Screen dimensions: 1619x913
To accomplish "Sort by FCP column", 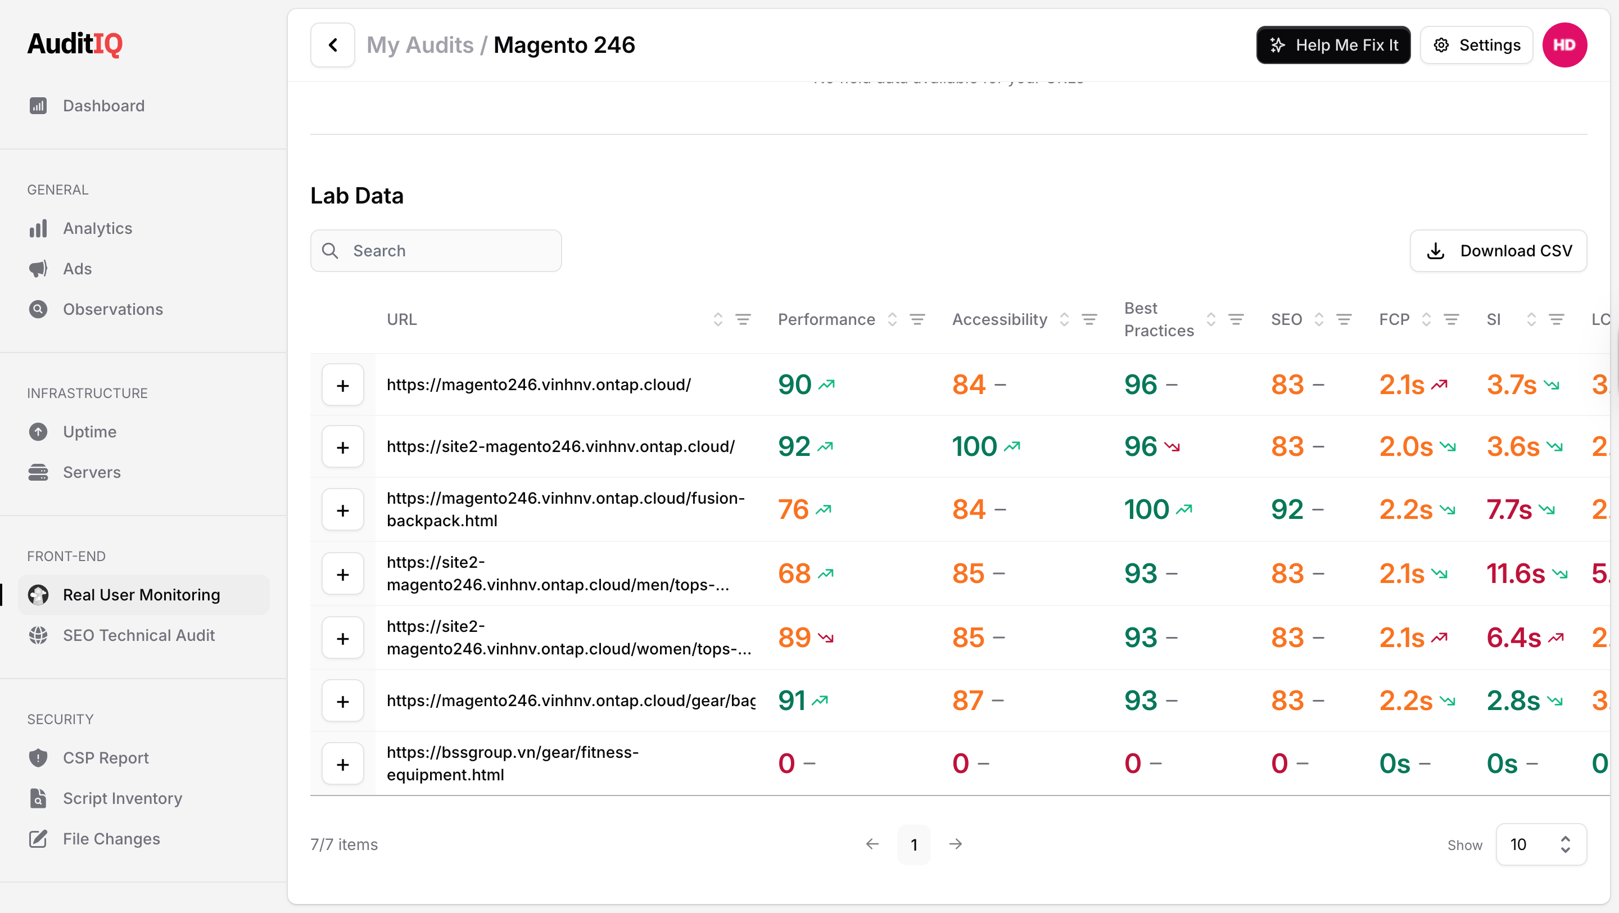I will pyautogui.click(x=1427, y=320).
